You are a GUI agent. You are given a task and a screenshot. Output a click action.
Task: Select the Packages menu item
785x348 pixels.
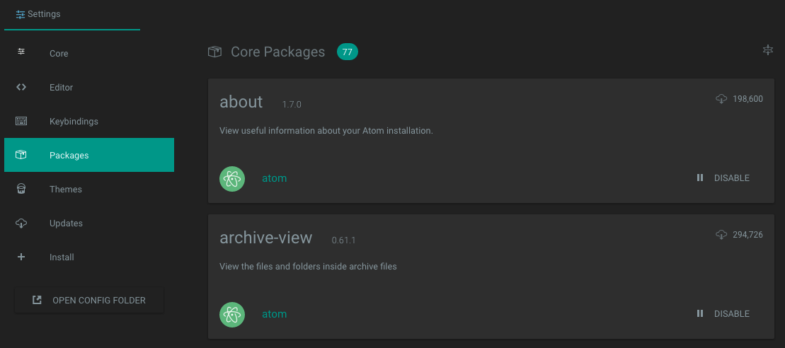click(x=89, y=155)
